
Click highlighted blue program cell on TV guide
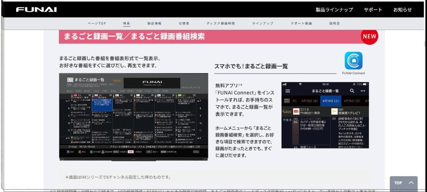click(x=102, y=105)
